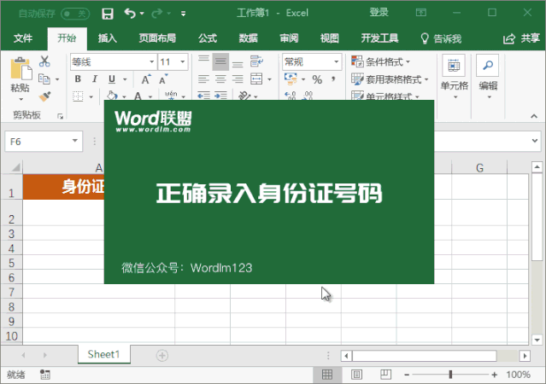Click the Wrap Text icon
This screenshot has height=384, width=546.
256,61
